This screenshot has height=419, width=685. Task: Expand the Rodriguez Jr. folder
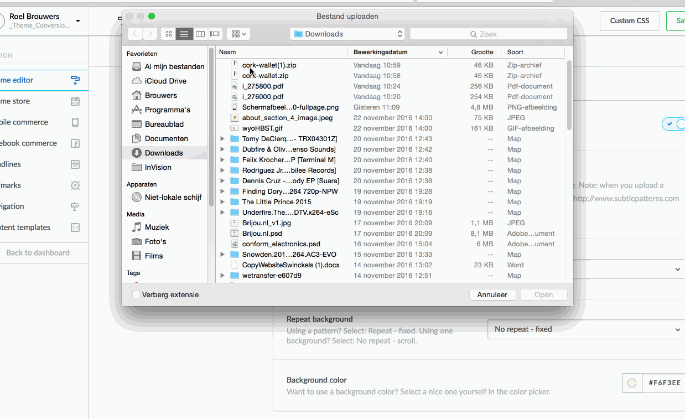click(x=222, y=170)
